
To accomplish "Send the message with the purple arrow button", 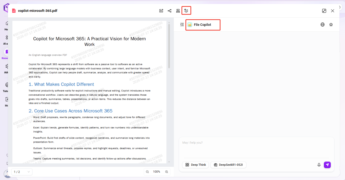I will (327, 165).
